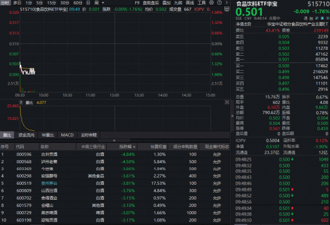Select the W量比 indicator tab
330x225 pixels.
click(x=48, y=135)
